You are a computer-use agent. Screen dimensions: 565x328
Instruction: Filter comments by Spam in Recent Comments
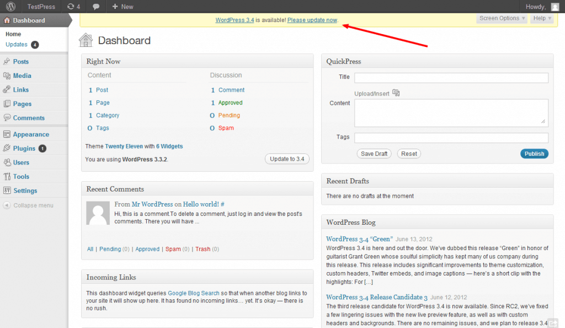(173, 249)
